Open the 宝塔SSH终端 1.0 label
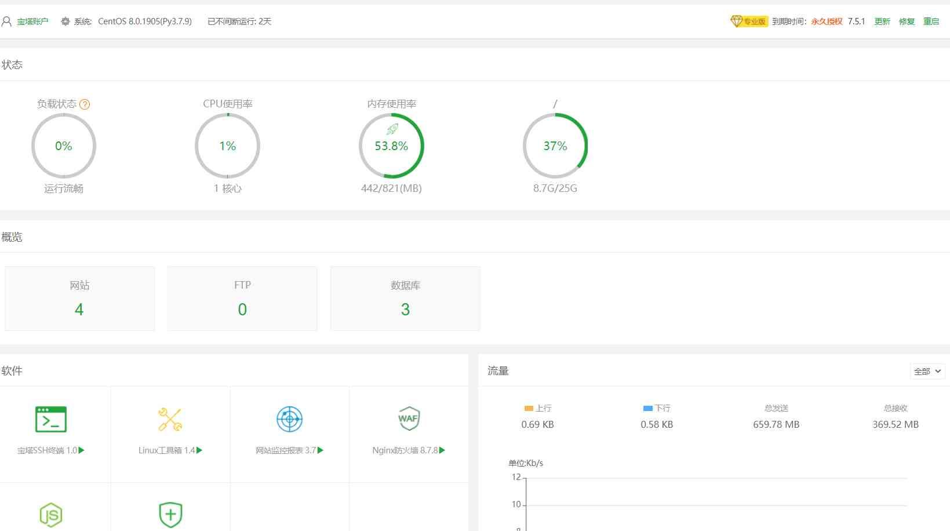The height and width of the screenshot is (531, 950). pos(47,450)
